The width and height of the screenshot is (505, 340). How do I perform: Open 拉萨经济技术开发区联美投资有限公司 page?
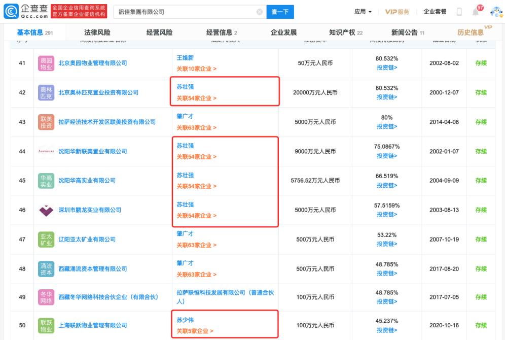click(x=107, y=122)
